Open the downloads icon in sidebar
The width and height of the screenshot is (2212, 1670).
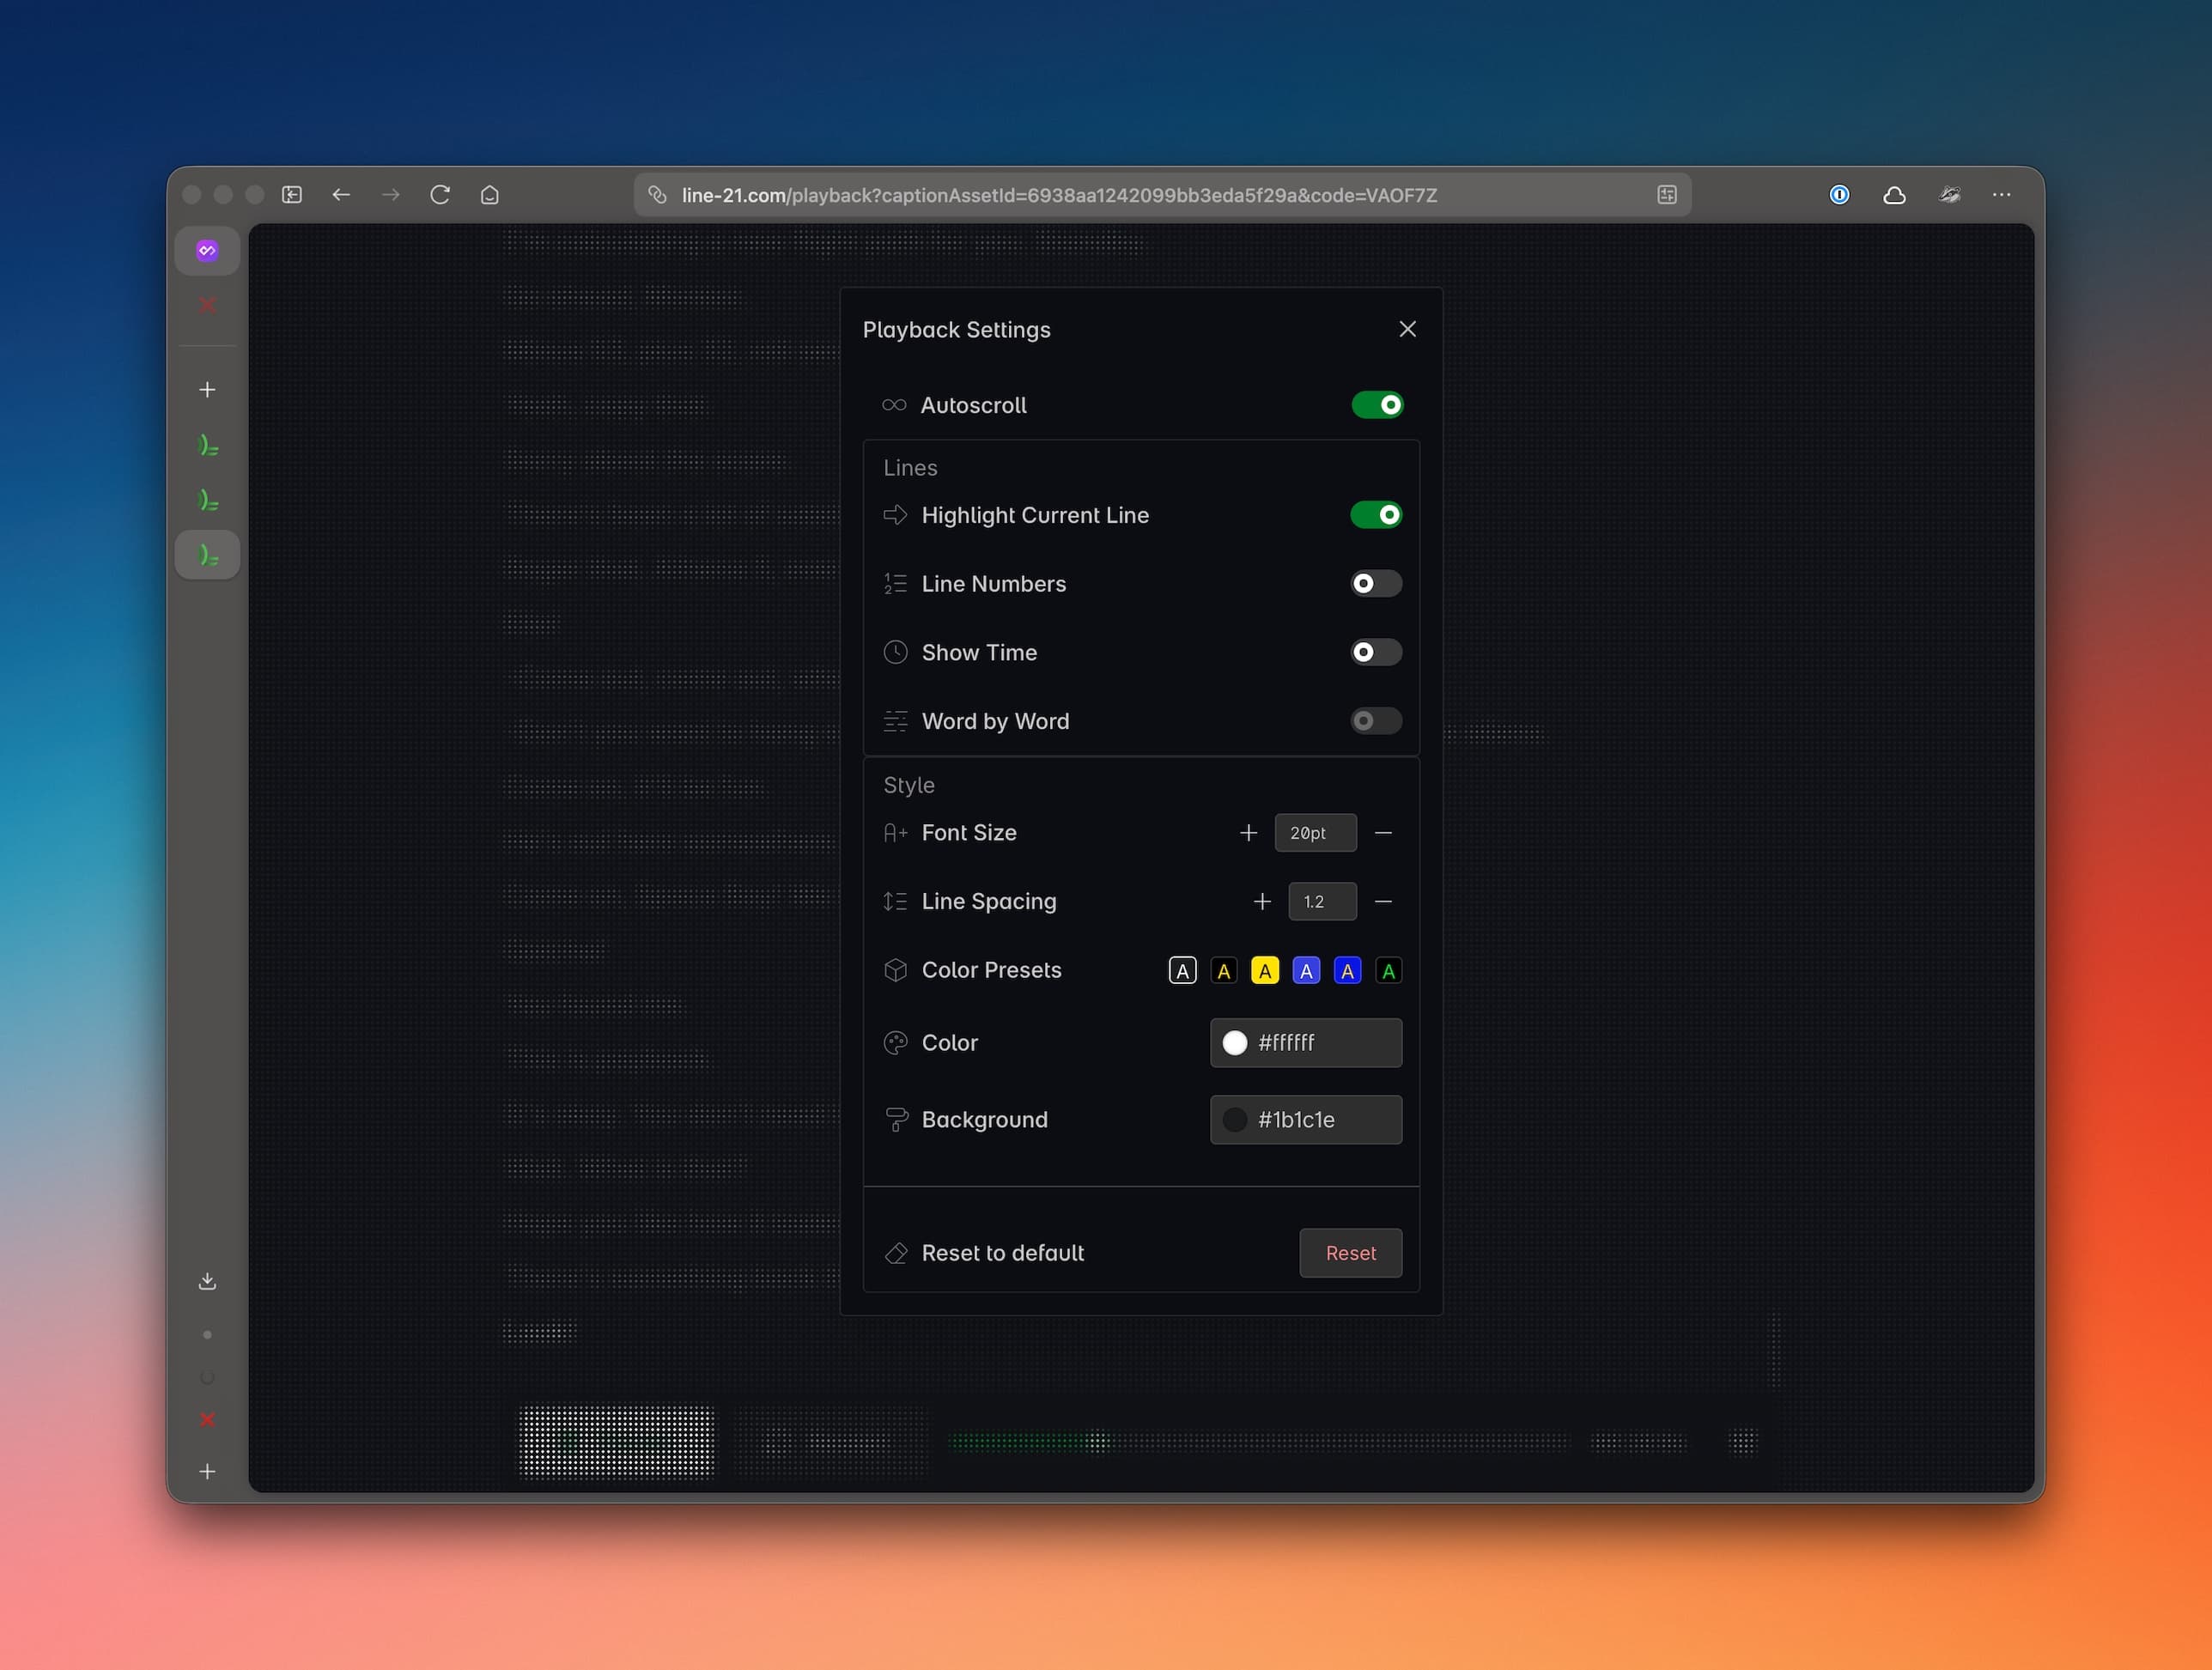pyautogui.click(x=207, y=1281)
